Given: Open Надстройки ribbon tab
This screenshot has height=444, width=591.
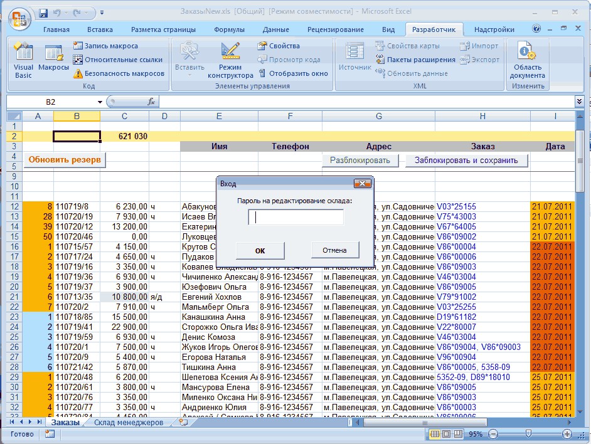Looking at the screenshot, I should 494,29.
